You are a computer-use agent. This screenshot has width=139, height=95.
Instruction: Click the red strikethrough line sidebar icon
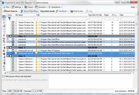coord(4,23)
